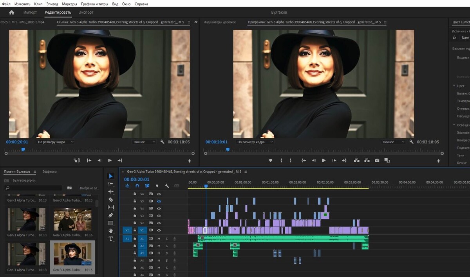Open timeline sequence panel menu
470x277 pixels.
246,172
